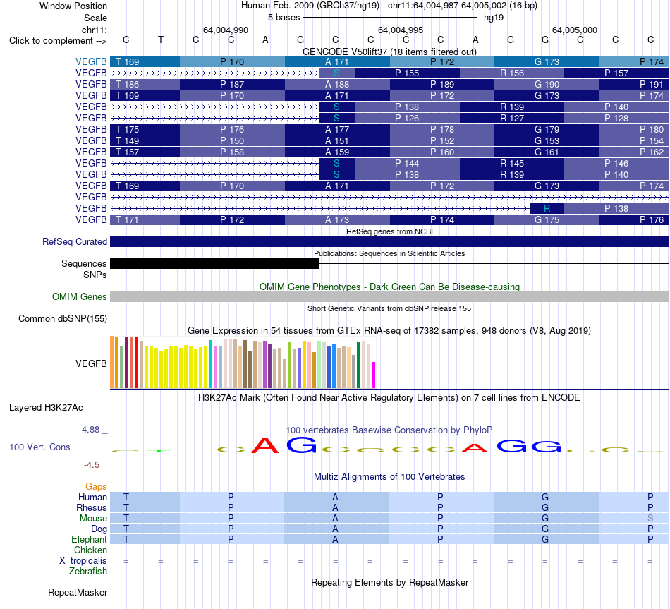670x609 pixels.
Task: Click the 'Zebrafish' species label
Action: pos(88,572)
